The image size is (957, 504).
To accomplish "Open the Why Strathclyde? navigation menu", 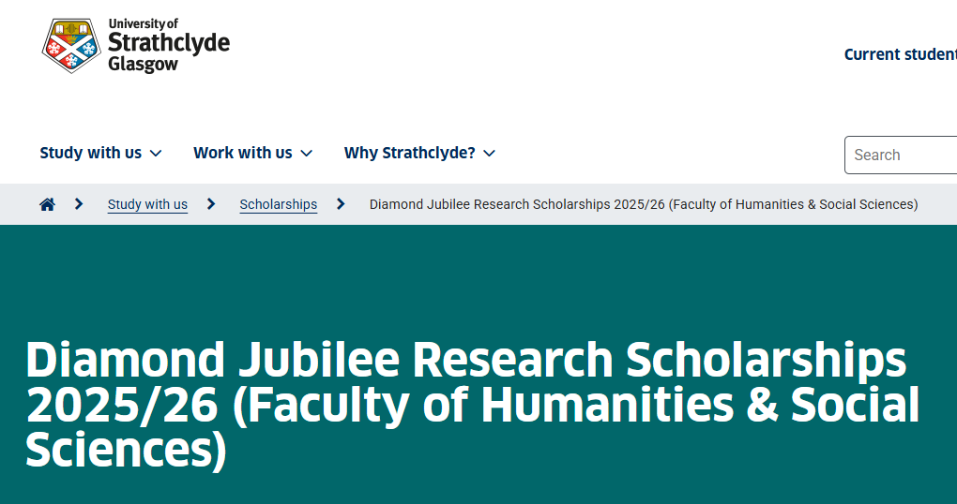I will (x=409, y=153).
